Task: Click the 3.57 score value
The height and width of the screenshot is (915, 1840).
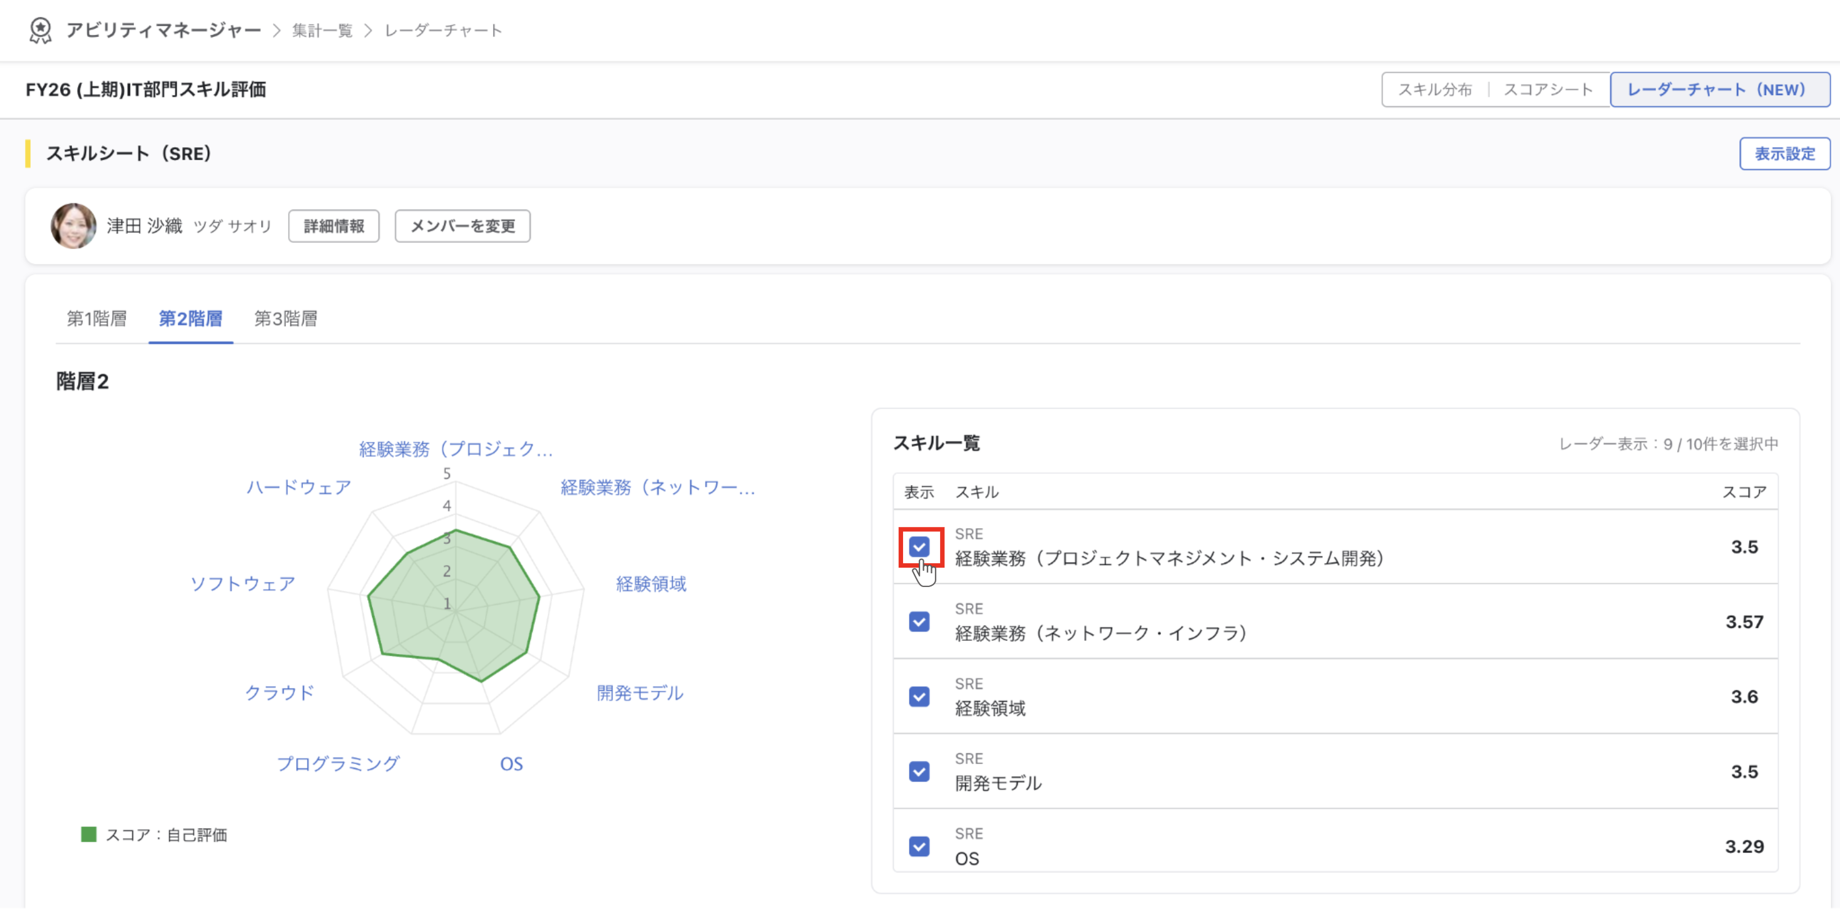Action: coord(1744,622)
